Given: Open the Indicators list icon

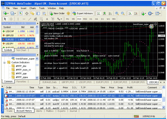Looking at the screenshot, I should [143, 14].
